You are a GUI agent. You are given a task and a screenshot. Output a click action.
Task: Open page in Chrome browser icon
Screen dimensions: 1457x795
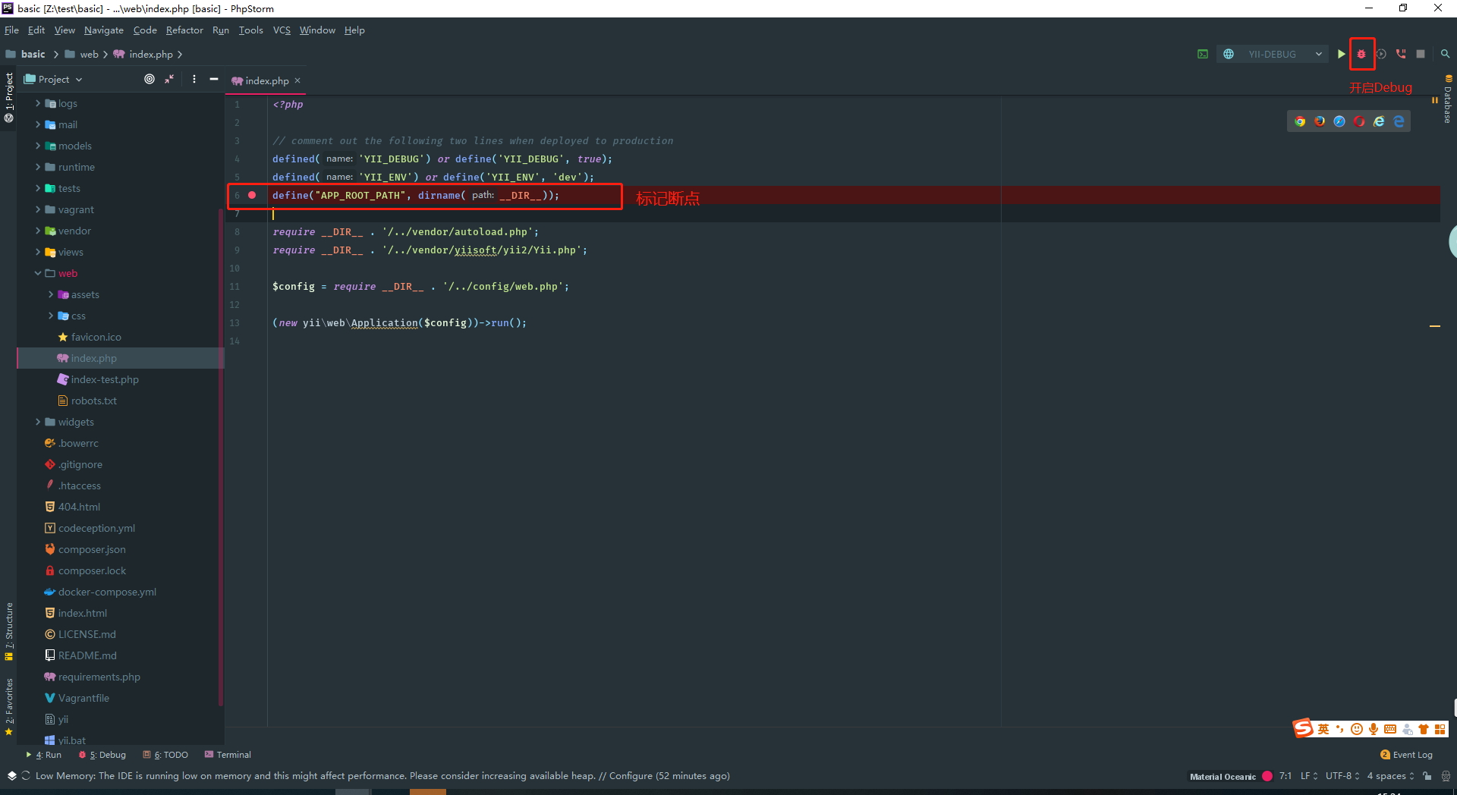pos(1300,121)
